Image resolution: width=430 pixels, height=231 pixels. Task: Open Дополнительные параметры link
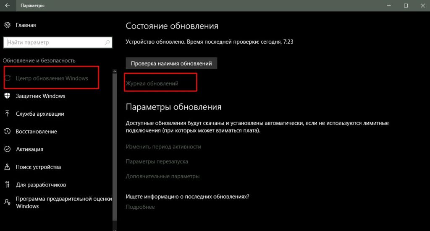pyautogui.click(x=163, y=176)
